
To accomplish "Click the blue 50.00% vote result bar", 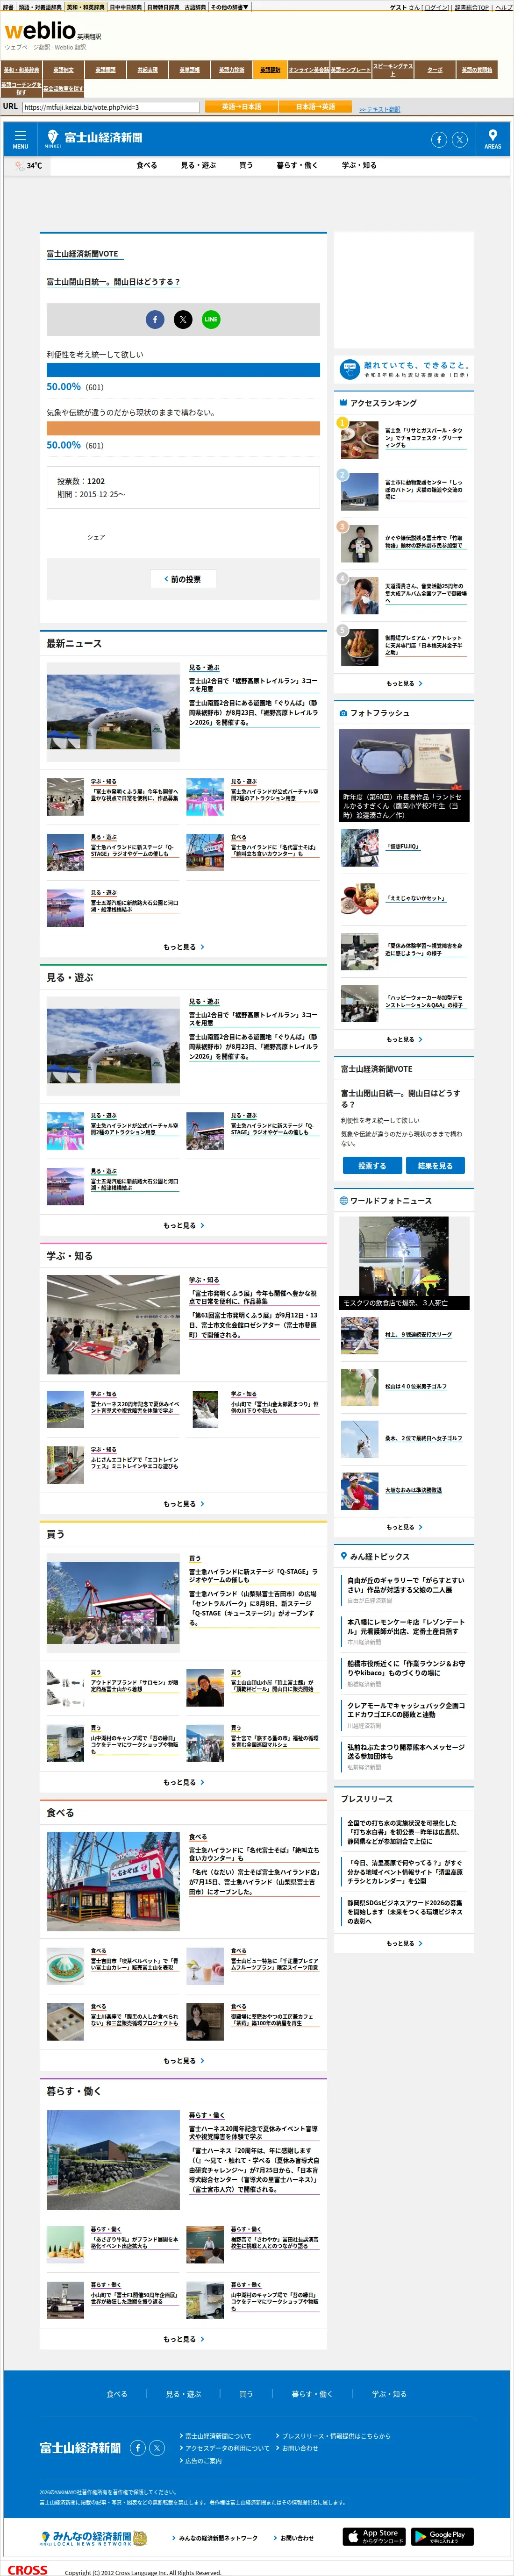I will pos(183,370).
